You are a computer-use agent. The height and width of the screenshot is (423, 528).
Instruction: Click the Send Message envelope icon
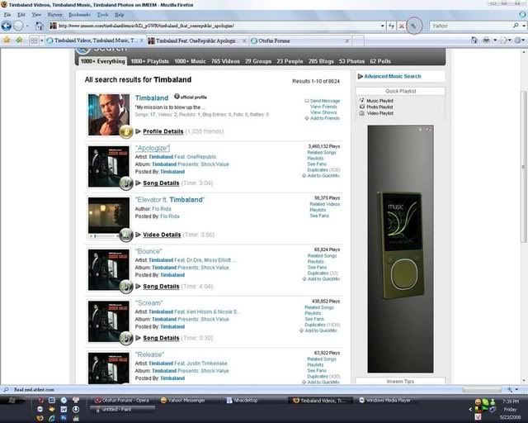(x=307, y=101)
